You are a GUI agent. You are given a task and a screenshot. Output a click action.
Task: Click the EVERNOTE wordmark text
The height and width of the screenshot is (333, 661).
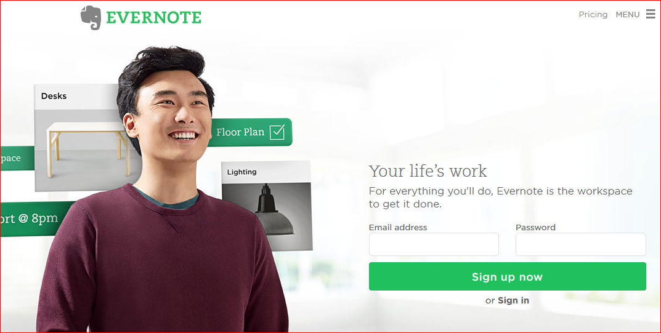[x=154, y=18]
